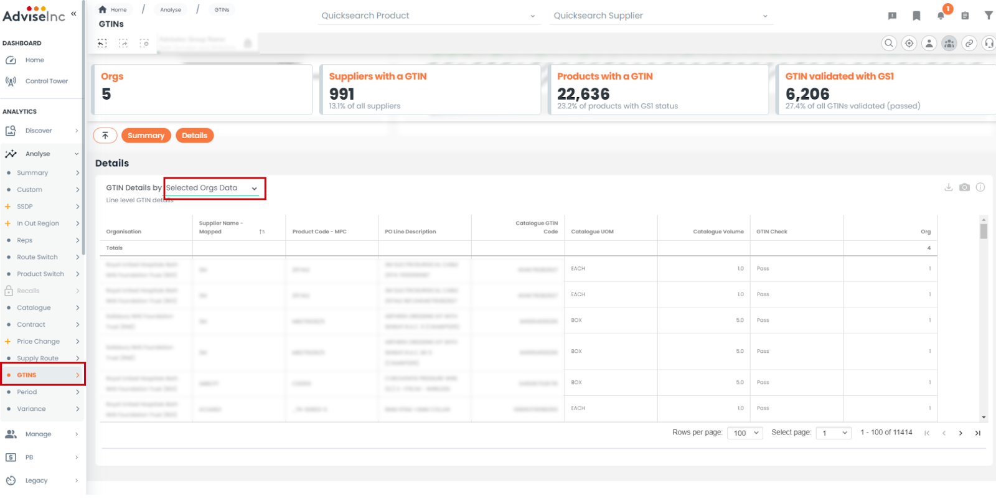The image size is (996, 501).
Task: Change the Rows per page dropdown
Action: [x=745, y=433]
